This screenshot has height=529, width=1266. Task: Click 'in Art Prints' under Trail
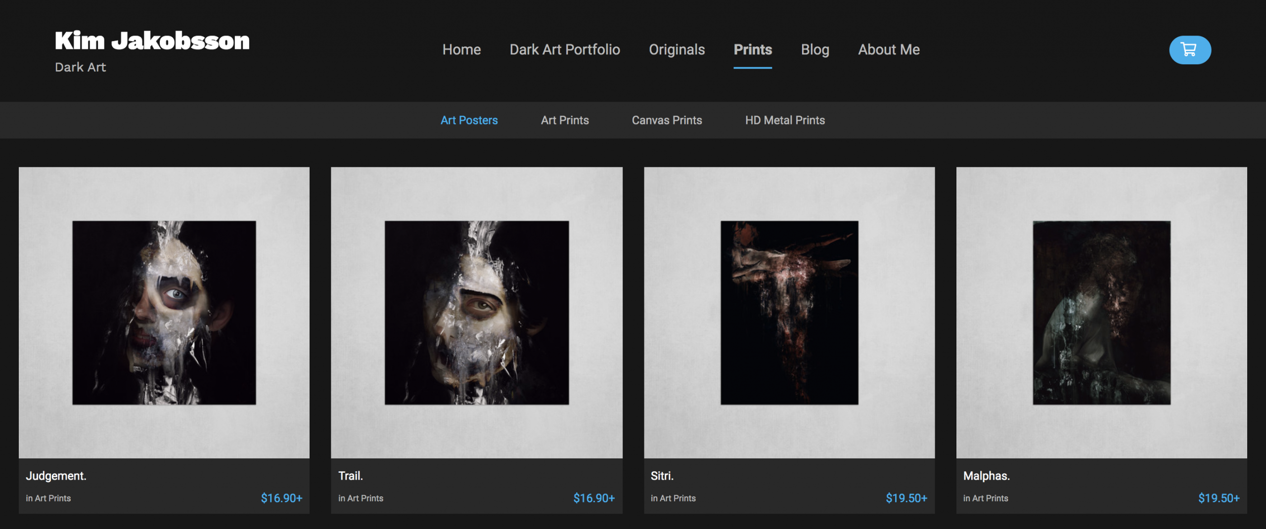click(361, 498)
